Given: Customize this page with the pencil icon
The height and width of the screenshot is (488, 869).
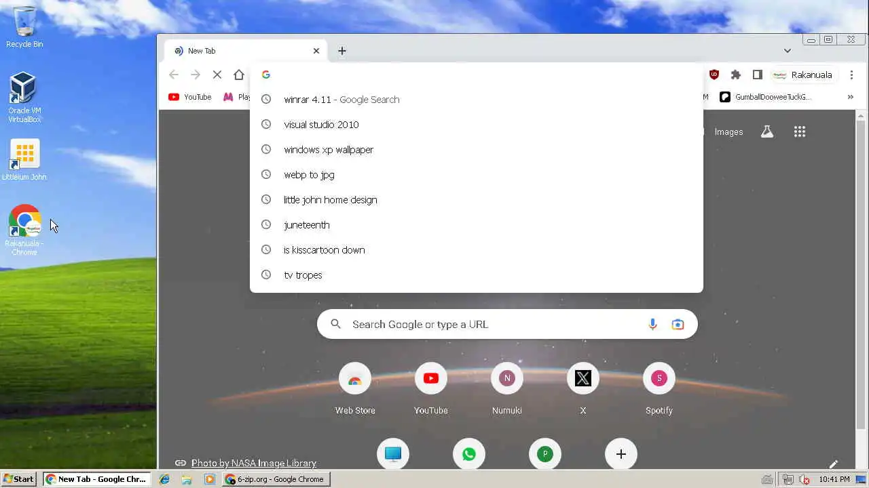Looking at the screenshot, I should pyautogui.click(x=834, y=464).
